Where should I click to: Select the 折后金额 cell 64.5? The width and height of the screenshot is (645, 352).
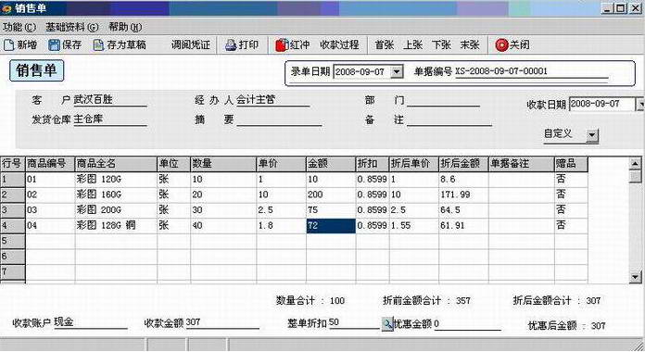pyautogui.click(x=463, y=210)
